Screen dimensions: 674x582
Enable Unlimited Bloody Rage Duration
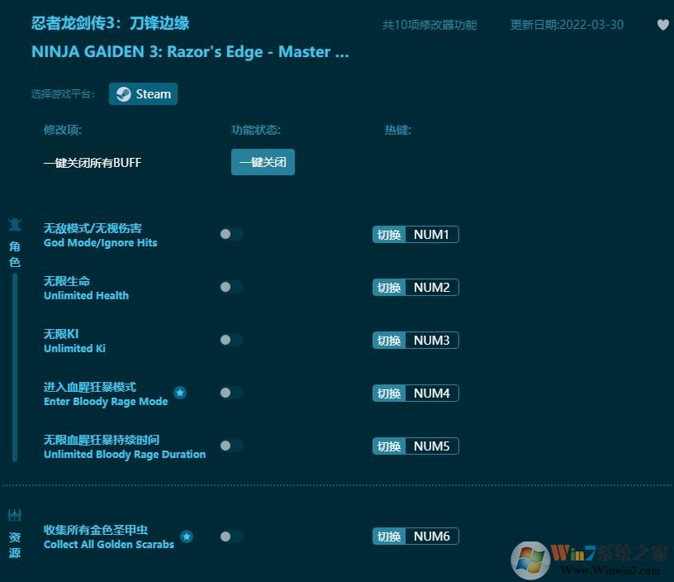[231, 446]
